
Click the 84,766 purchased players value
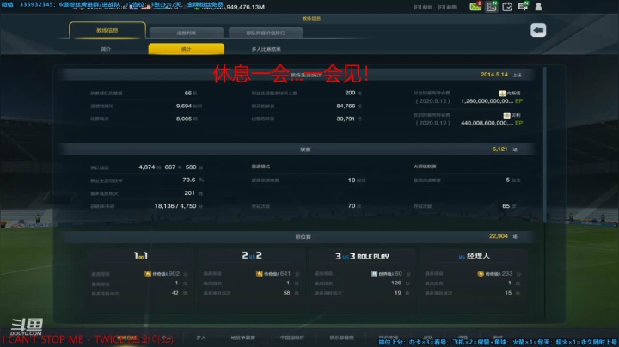point(346,106)
